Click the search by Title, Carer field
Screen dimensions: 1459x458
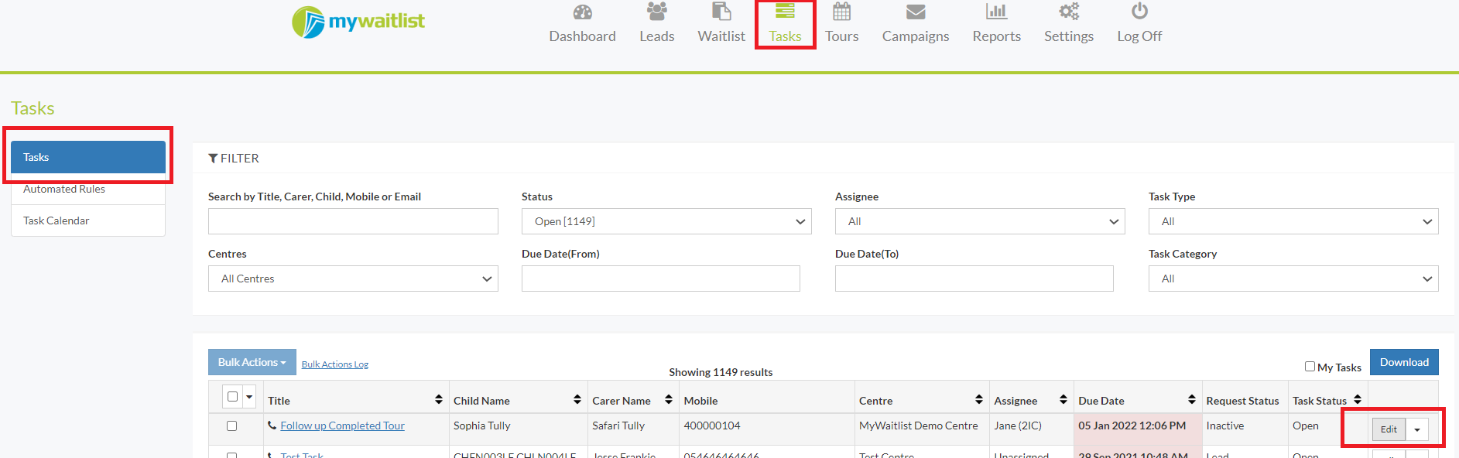pos(353,221)
